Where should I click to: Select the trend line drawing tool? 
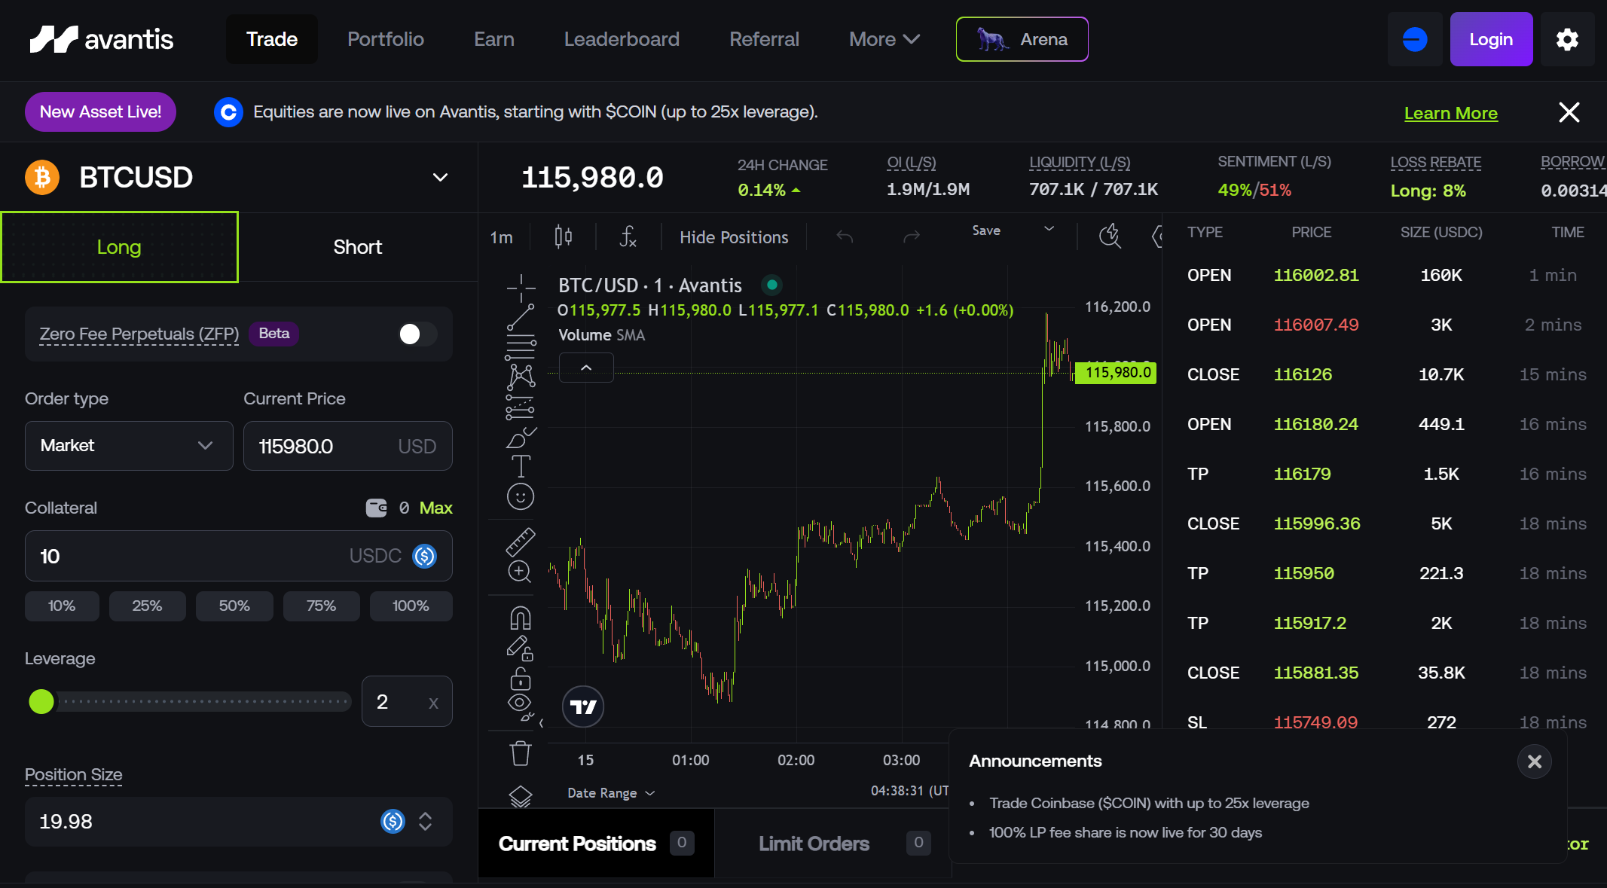click(520, 317)
